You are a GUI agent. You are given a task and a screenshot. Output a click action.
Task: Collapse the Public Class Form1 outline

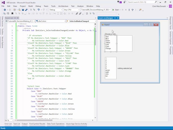pos(17,26)
